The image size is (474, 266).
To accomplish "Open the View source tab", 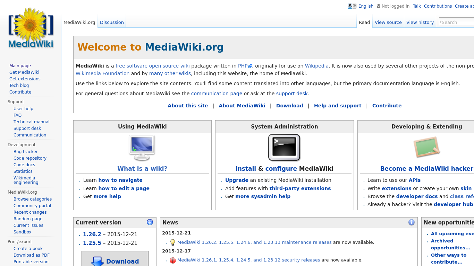I will click(x=388, y=22).
